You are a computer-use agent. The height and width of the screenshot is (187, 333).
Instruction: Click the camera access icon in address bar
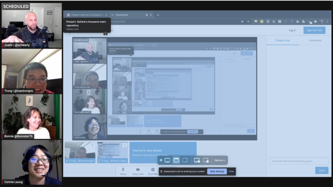pos(242,22)
